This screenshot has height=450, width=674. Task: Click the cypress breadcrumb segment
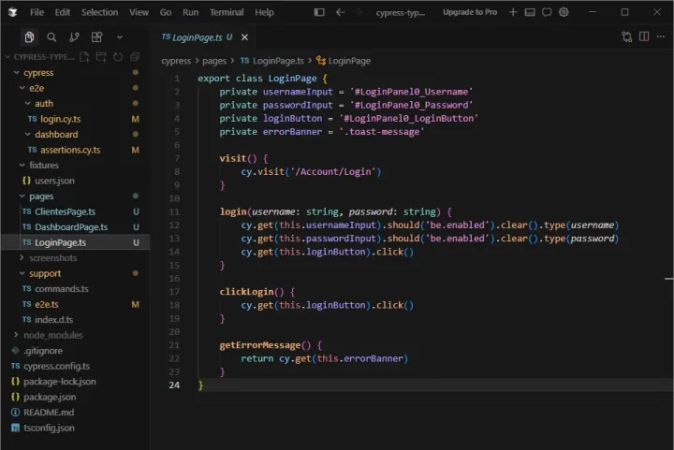pos(176,61)
